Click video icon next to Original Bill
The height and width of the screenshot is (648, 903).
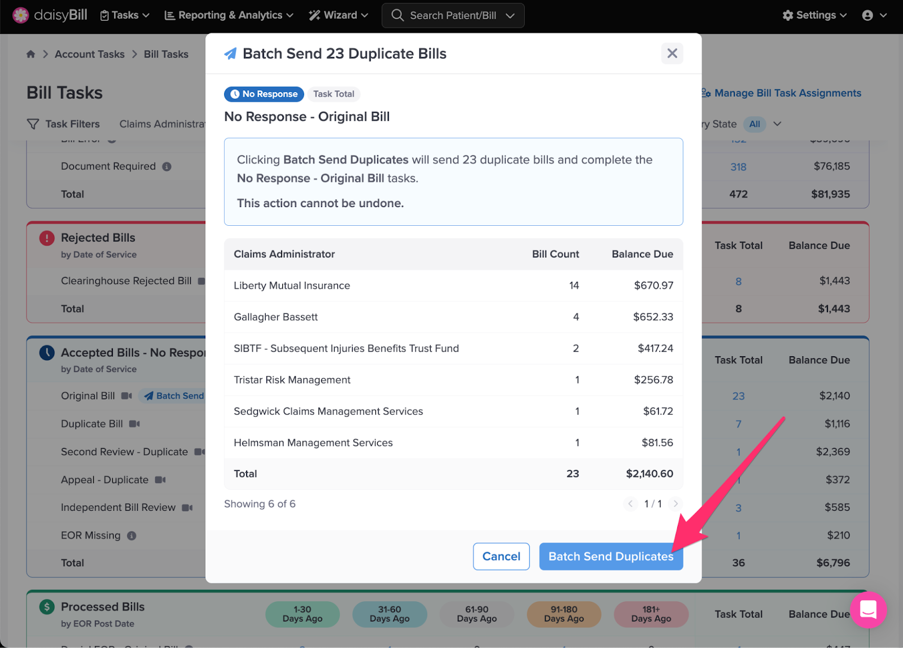coord(126,396)
